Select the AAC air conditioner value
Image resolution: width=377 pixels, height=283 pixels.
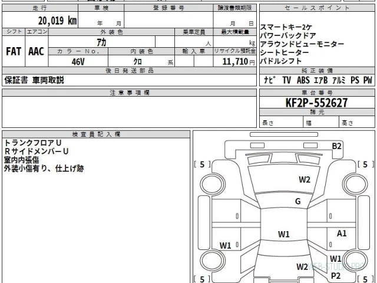pyautogui.click(x=37, y=51)
